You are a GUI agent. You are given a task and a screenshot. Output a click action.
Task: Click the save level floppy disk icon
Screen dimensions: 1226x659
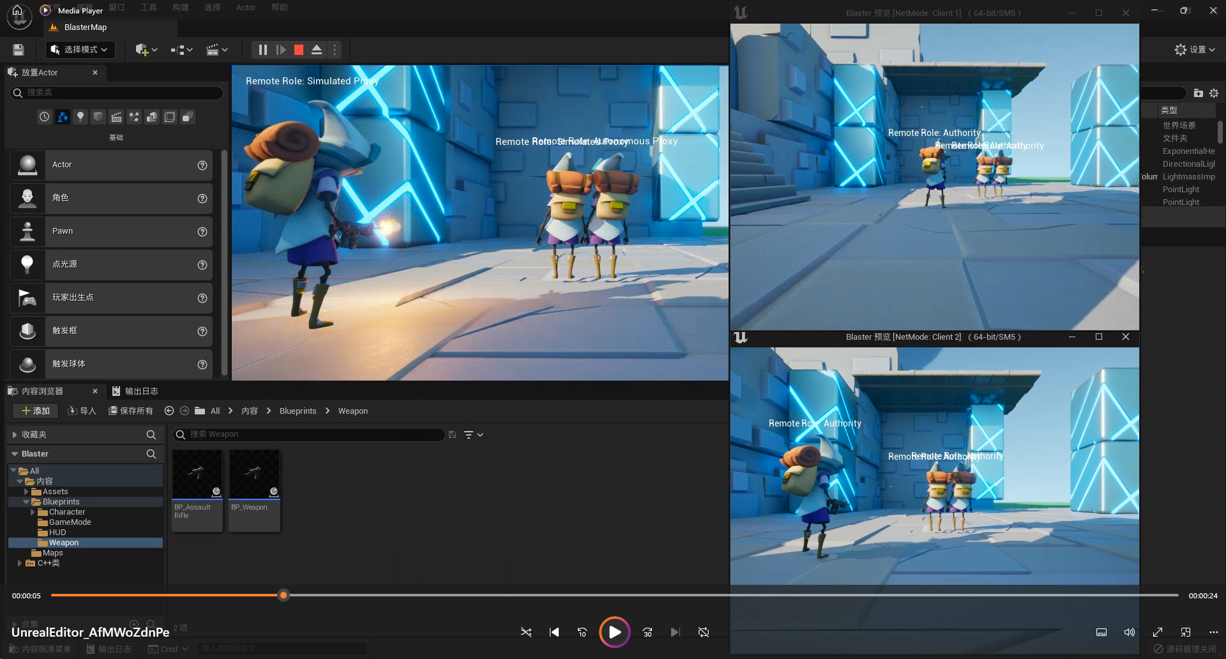click(19, 50)
